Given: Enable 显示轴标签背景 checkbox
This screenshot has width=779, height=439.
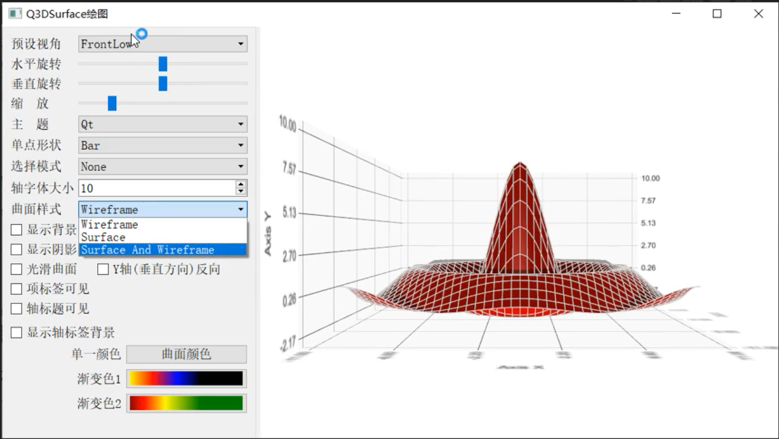Looking at the screenshot, I should coord(17,332).
